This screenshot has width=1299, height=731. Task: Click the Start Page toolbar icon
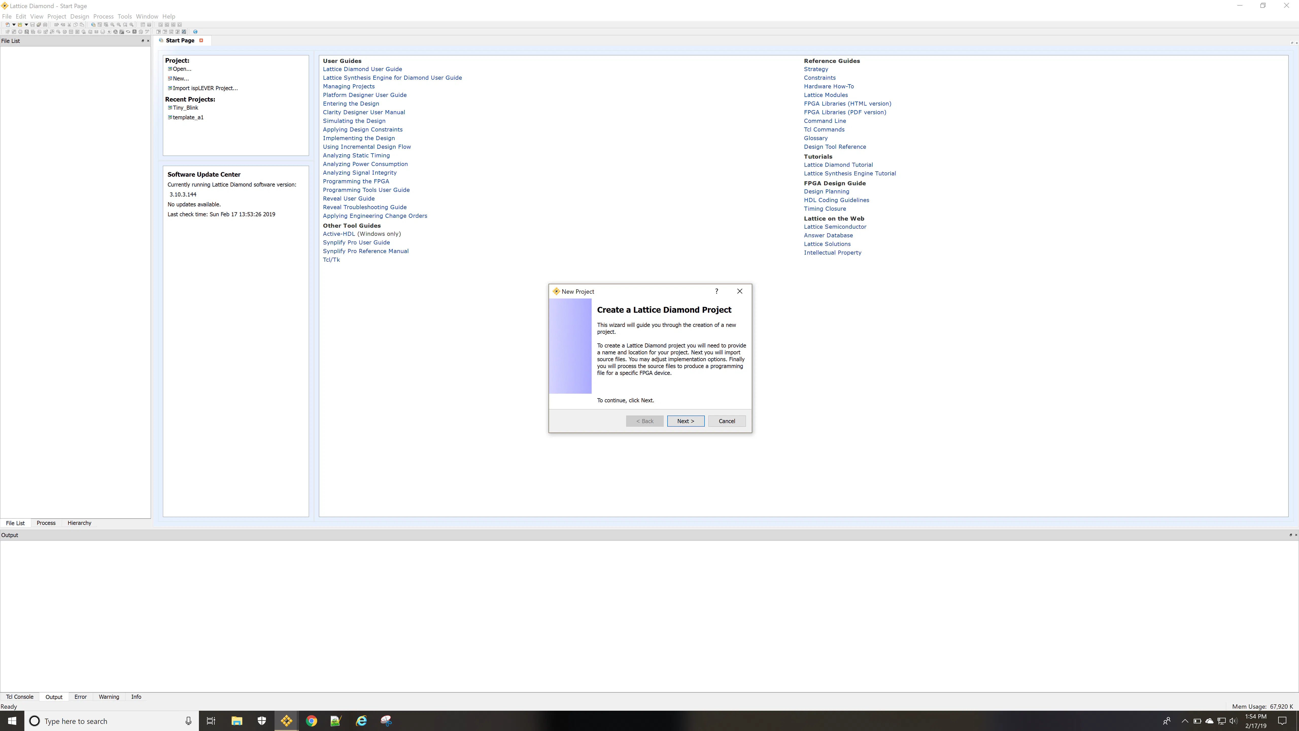[x=93, y=25]
